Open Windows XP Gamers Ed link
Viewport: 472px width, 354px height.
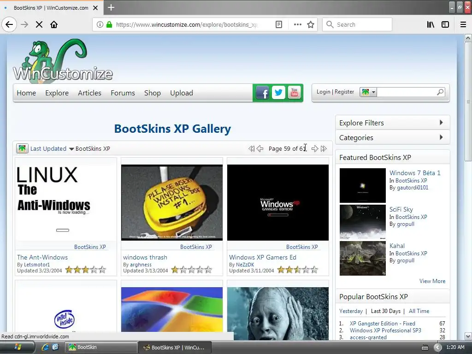pyautogui.click(x=262, y=257)
